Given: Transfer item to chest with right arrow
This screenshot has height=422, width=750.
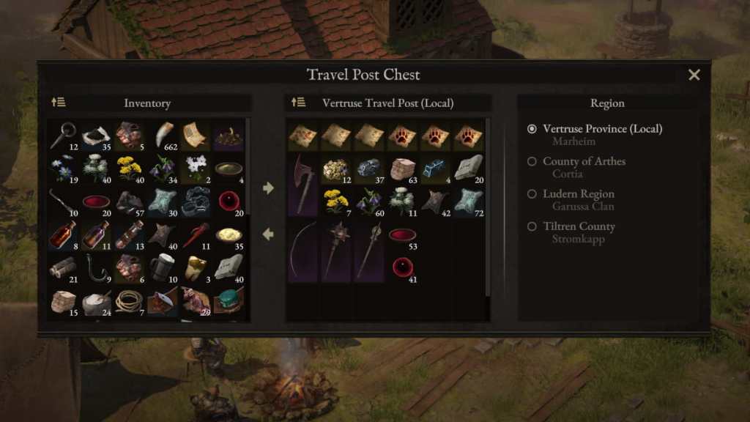Looking at the screenshot, I should [x=268, y=188].
